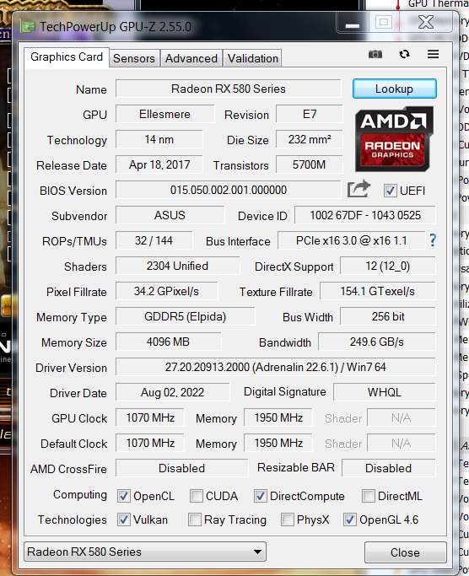
Task: Click the Default Clock 1070 MHz value
Action: point(150,443)
